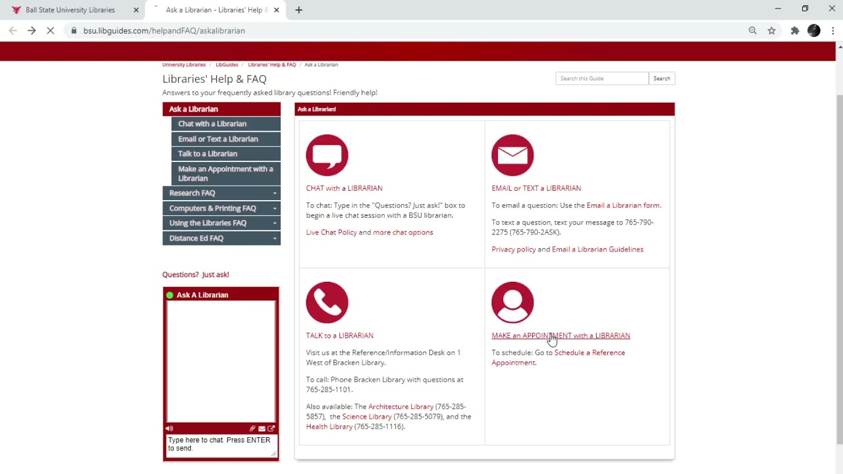Open the Chrome profile avatar

(x=814, y=30)
